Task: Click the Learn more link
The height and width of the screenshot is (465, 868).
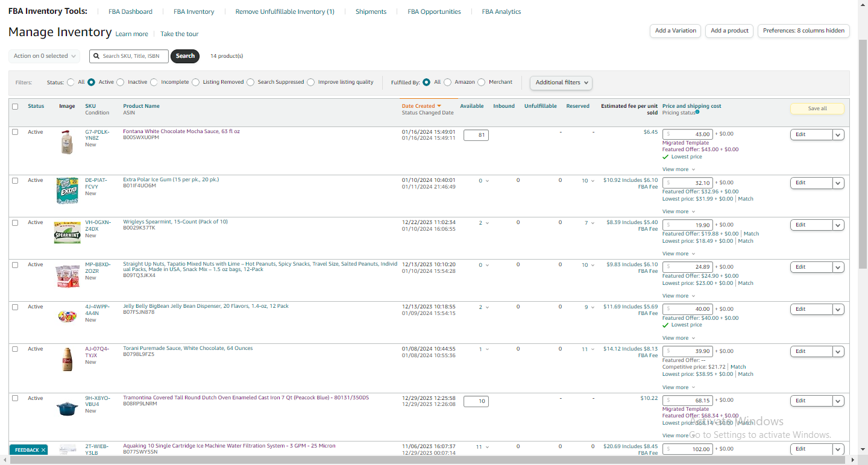Action: 131,34
